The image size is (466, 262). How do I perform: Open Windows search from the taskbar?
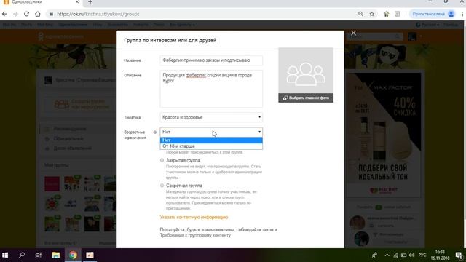pos(22,255)
